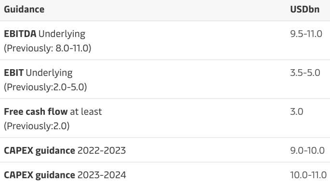Viewport: 330px width, 183px height.
Task: Click the free cash flow value 3.0
Action: point(297,111)
